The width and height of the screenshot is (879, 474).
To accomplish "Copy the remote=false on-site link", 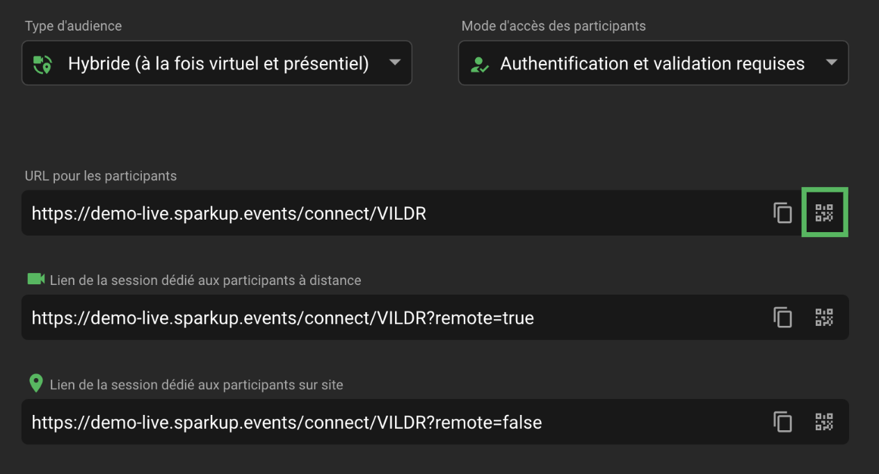I will pos(783,422).
